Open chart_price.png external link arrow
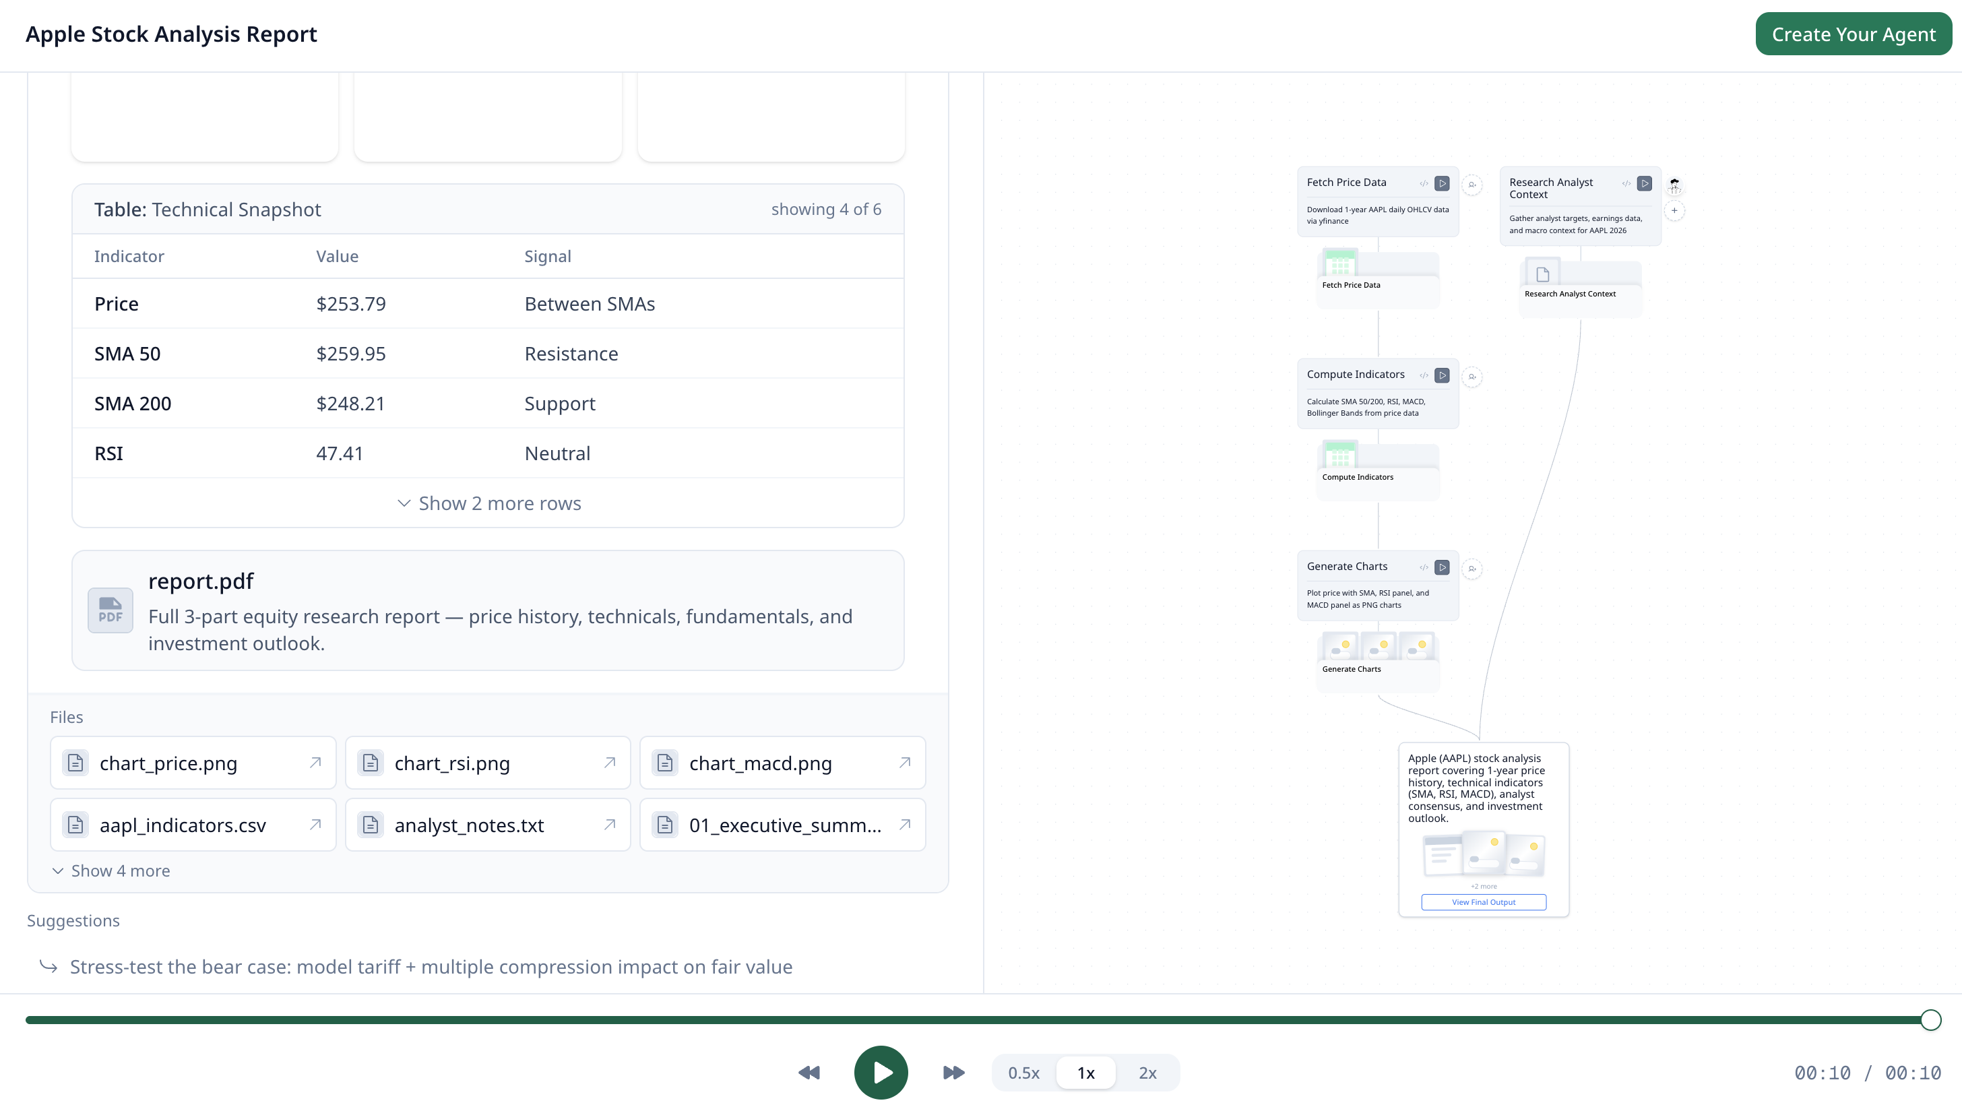This screenshot has height=1109, width=1962. tap(315, 763)
